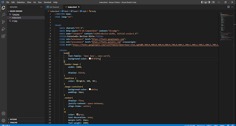This screenshot has height=126, width=236.
Task: Split the editor to the right
Action: pos(228,7)
